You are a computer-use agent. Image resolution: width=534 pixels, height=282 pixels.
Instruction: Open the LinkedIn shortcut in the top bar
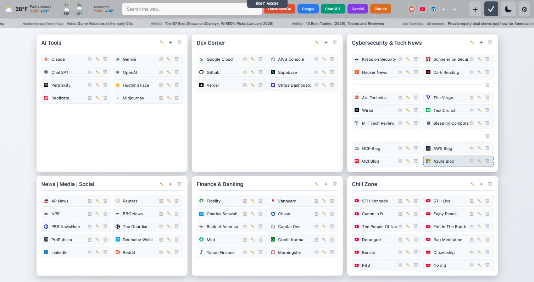pos(433,9)
